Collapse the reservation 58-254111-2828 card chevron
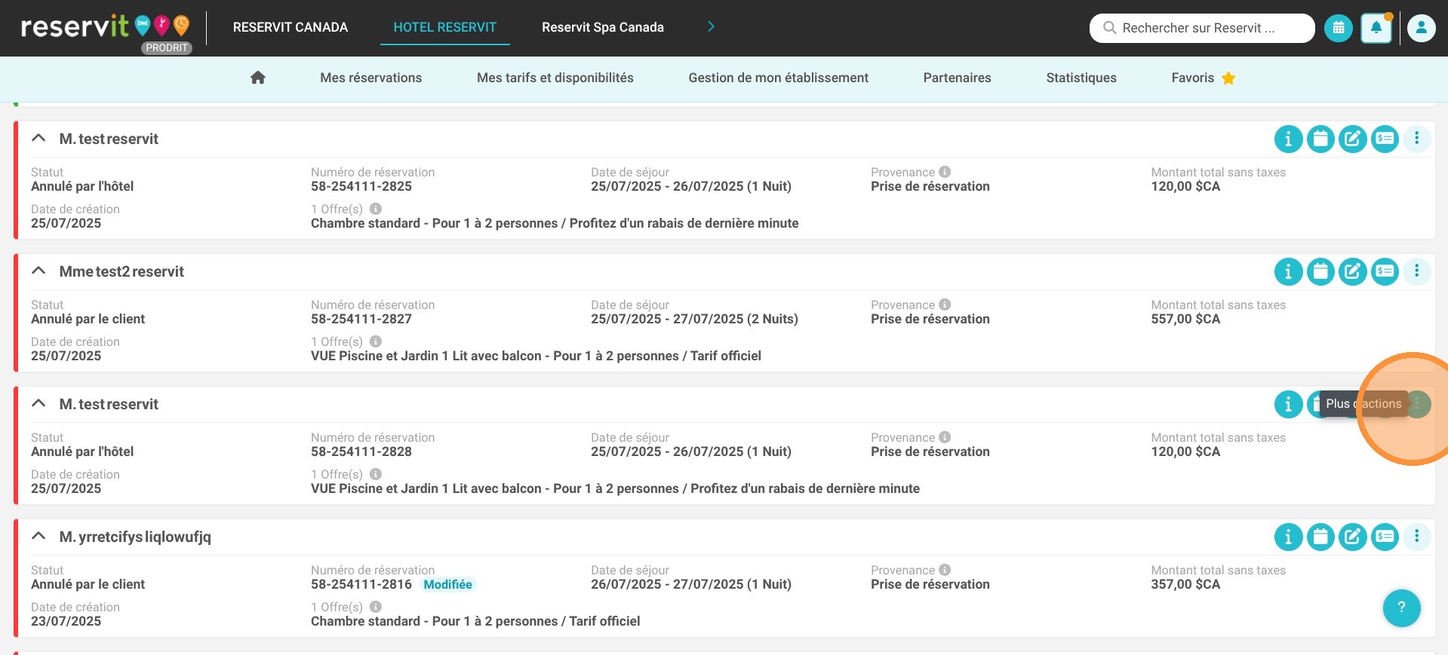Viewport: 1448px width, 655px height. (38, 404)
